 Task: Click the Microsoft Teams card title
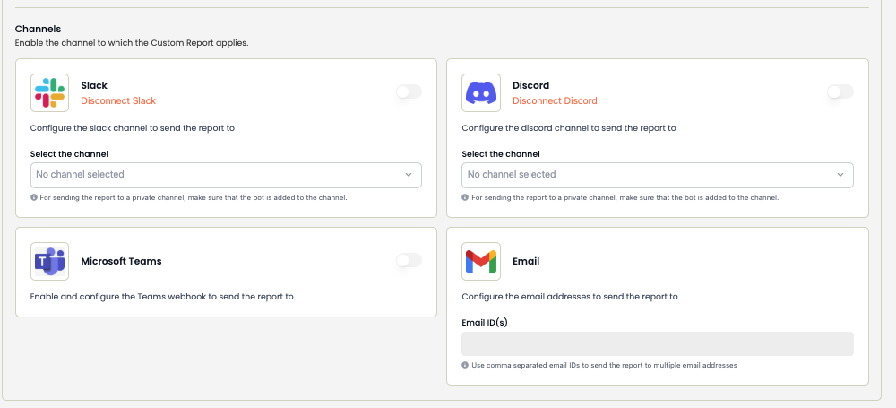tap(121, 261)
